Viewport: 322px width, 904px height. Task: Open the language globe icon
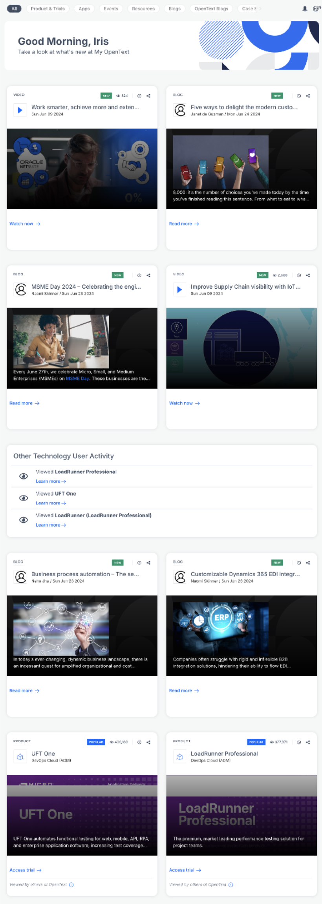[317, 8]
